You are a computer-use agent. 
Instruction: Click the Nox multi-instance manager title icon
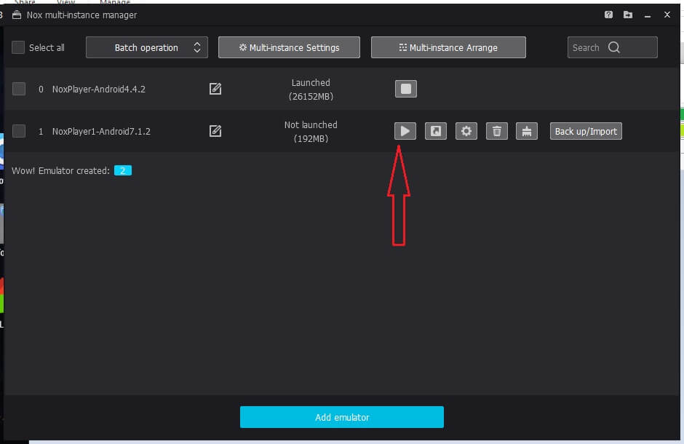pyautogui.click(x=17, y=15)
